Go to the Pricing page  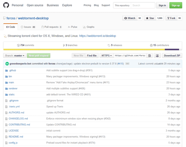(87, 5)
